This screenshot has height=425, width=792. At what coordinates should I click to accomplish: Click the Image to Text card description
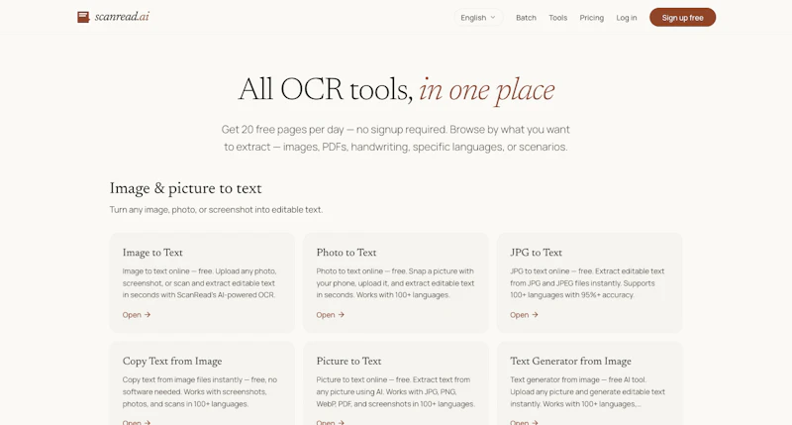[x=200, y=283]
